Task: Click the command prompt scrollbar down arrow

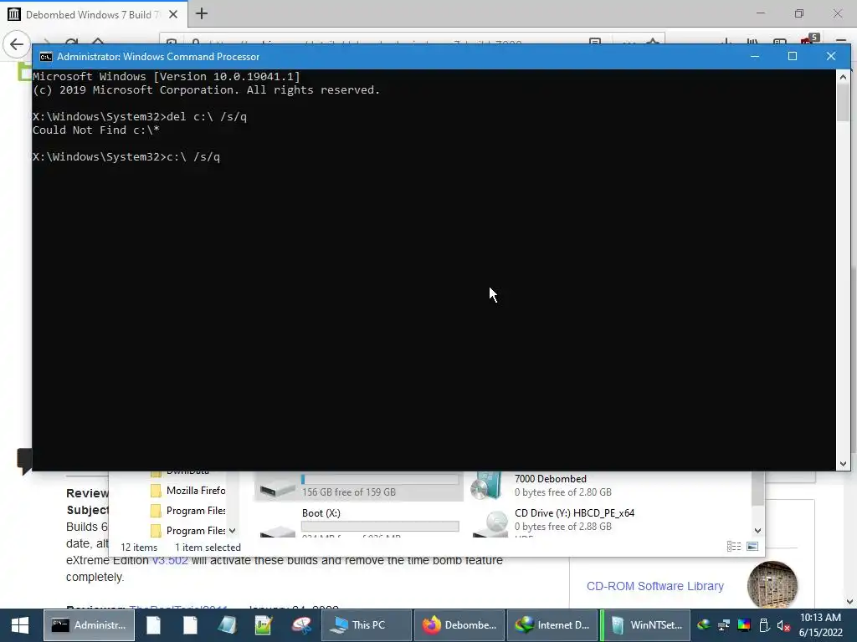Action: (x=843, y=464)
